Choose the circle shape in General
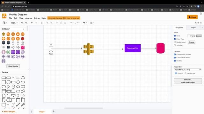 (9, 82)
